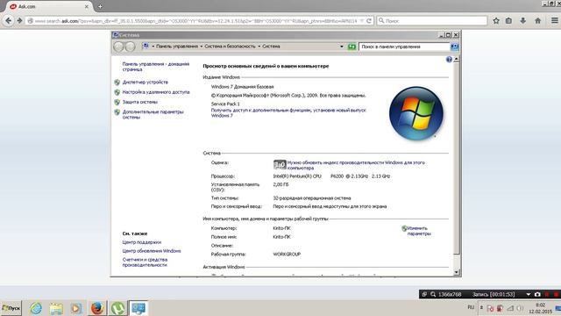Click shield icon beside Диспетчер устройств
The image size is (561, 316).
(117, 83)
